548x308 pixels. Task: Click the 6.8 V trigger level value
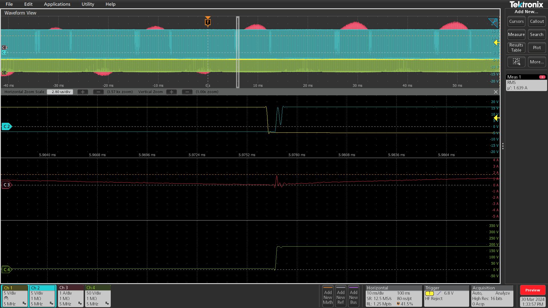click(449, 293)
